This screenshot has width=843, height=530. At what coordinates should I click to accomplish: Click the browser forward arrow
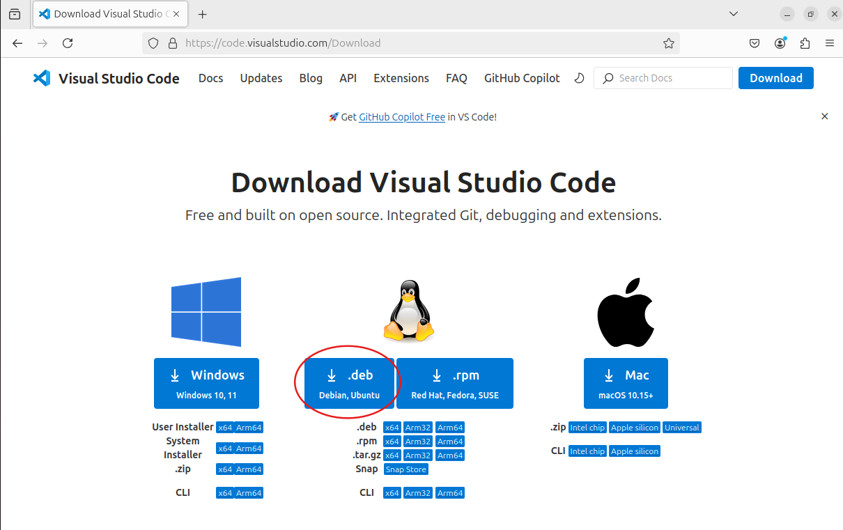coord(42,43)
